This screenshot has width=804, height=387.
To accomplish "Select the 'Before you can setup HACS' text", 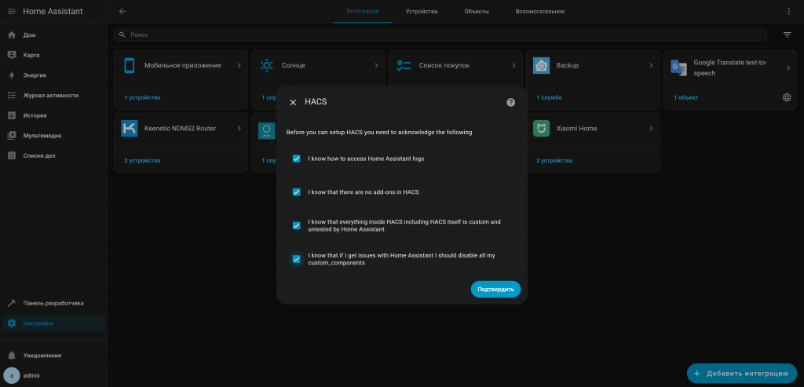I will pos(379,132).
